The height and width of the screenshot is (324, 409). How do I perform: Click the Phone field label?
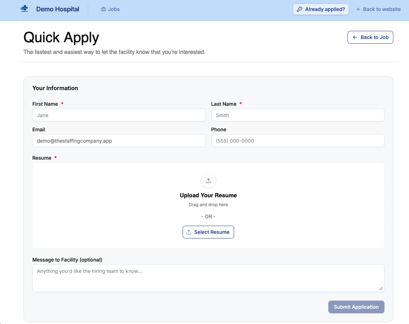[219, 130]
